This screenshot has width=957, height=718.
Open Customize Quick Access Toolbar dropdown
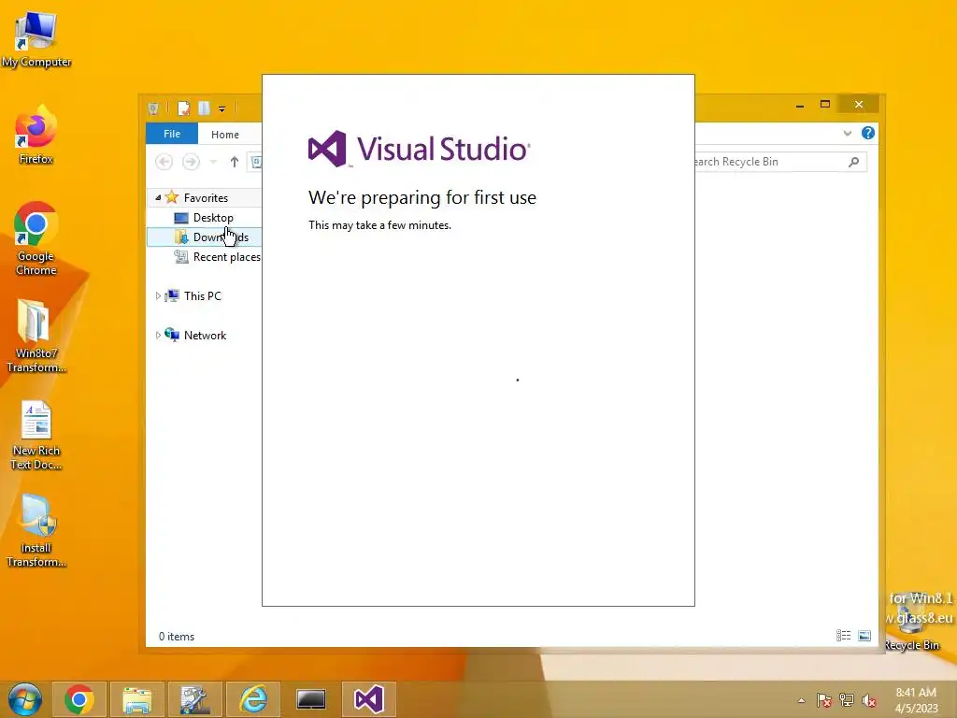pyautogui.click(x=221, y=109)
